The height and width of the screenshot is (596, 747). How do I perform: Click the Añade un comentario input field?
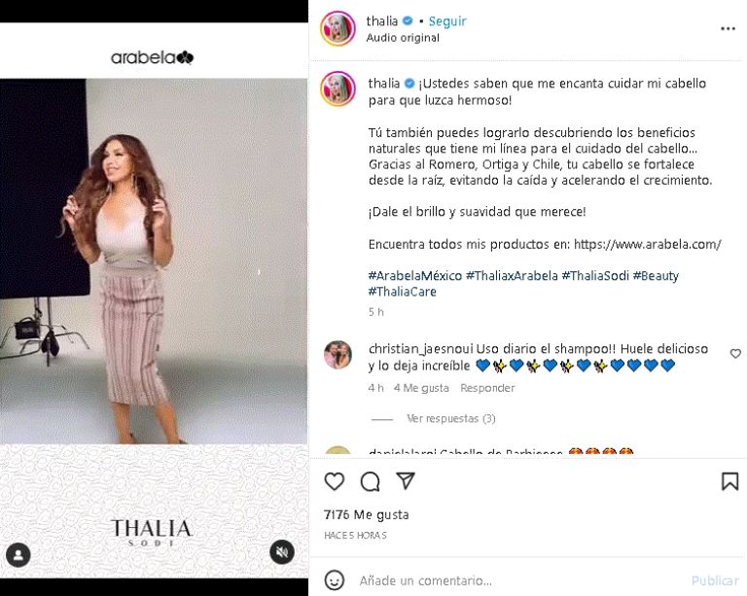(521, 580)
